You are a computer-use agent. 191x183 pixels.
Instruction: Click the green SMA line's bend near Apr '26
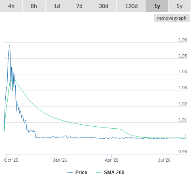tap(120, 129)
